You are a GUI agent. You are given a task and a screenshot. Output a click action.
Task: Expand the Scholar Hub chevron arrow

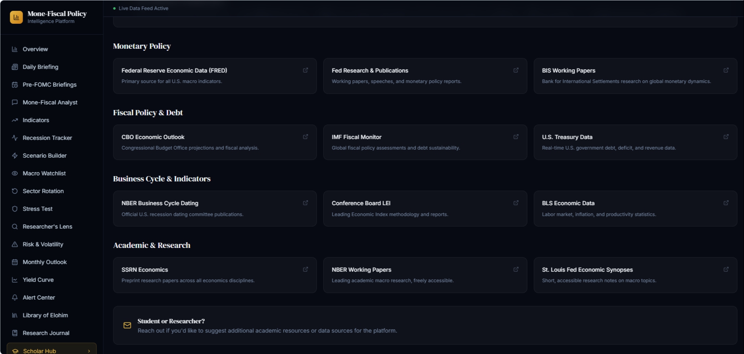tap(89, 351)
